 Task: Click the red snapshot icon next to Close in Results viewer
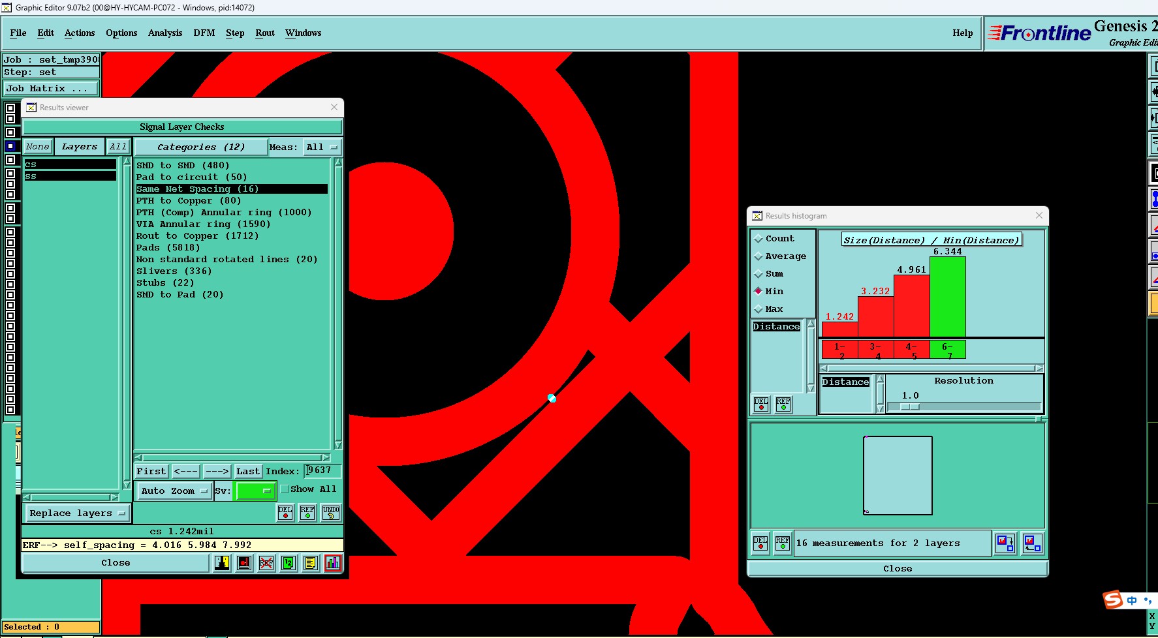pos(244,563)
